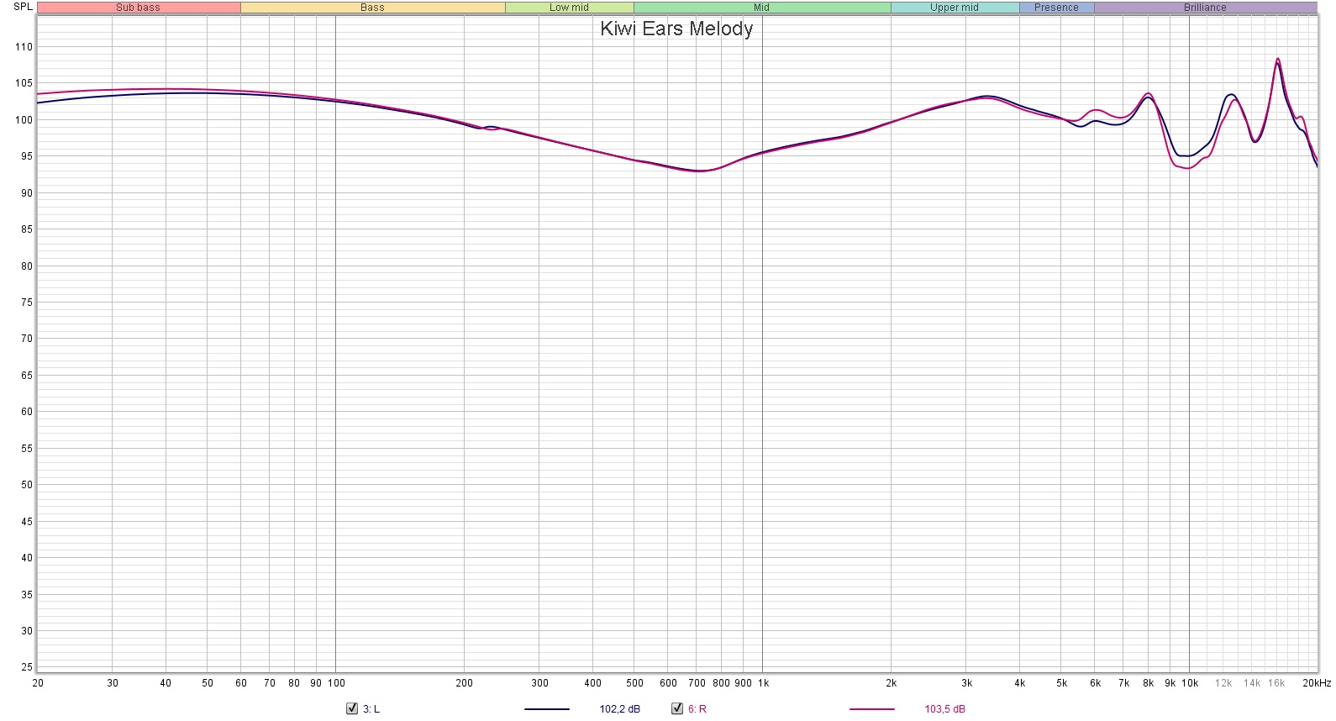Click the magenta R trace line sample
The width and height of the screenshot is (1336, 721).
pos(872,709)
